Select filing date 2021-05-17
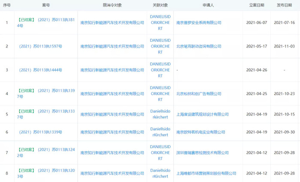 coord(257,46)
